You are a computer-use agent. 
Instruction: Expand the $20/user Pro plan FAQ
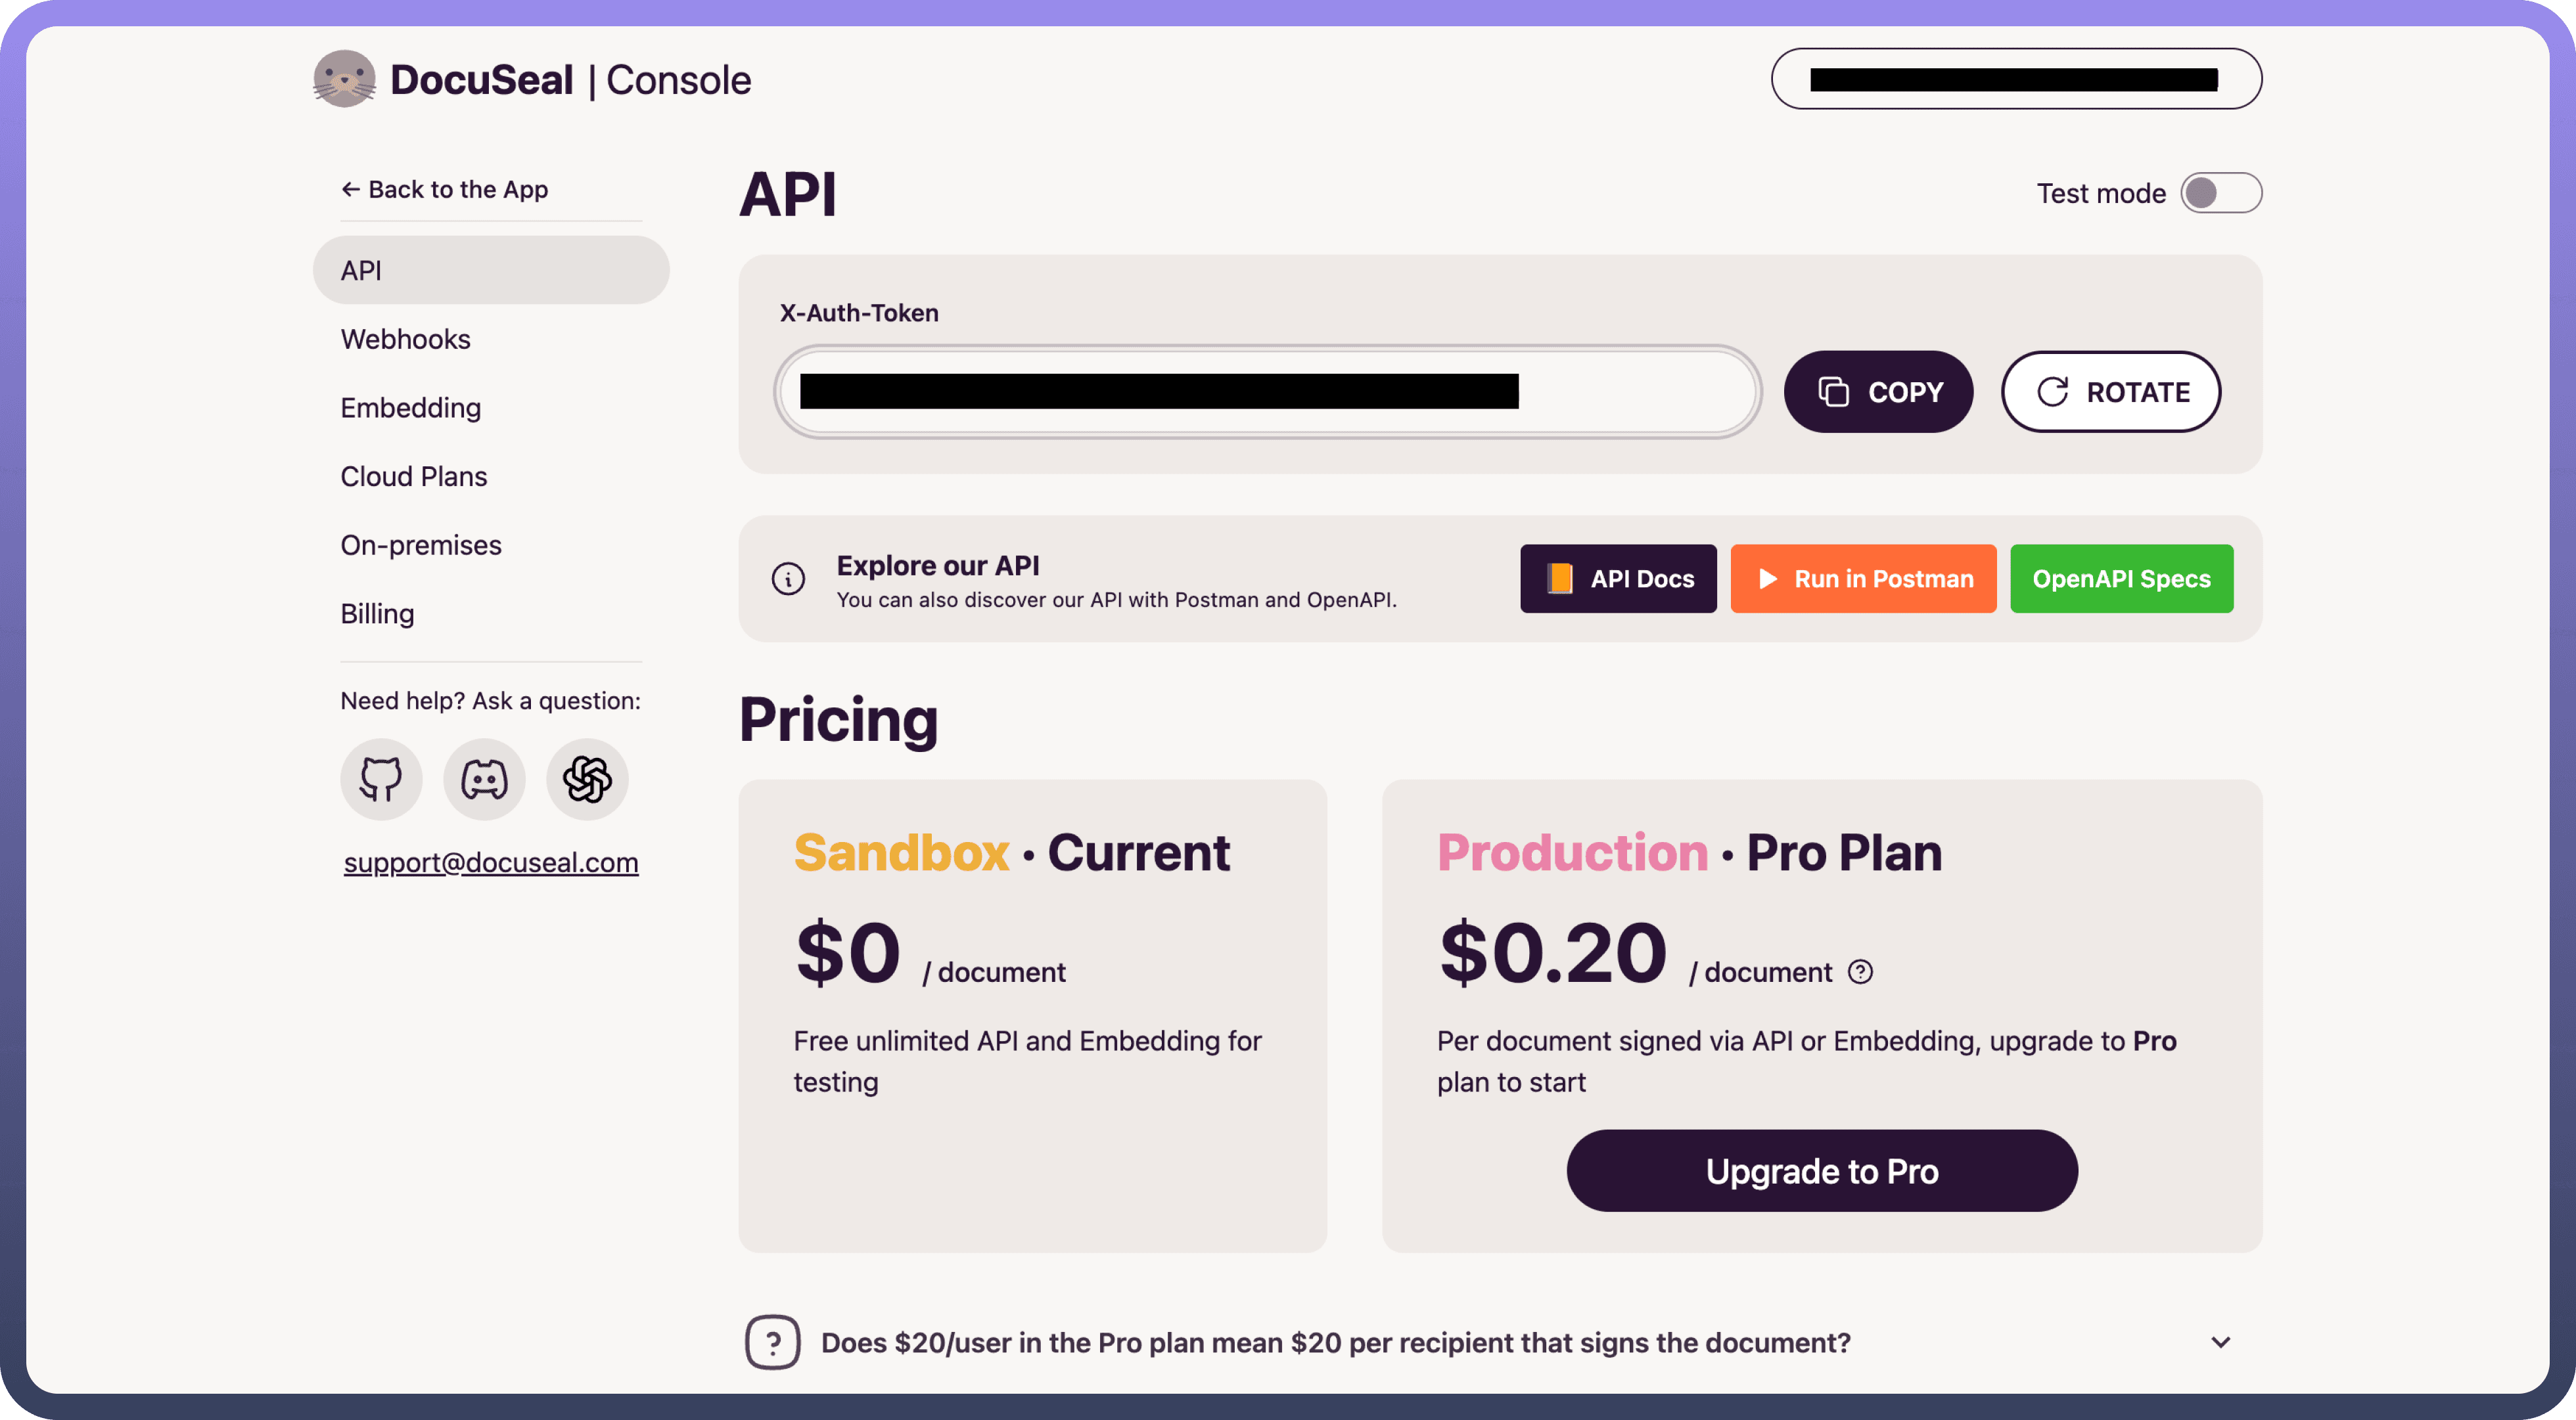2220,1342
